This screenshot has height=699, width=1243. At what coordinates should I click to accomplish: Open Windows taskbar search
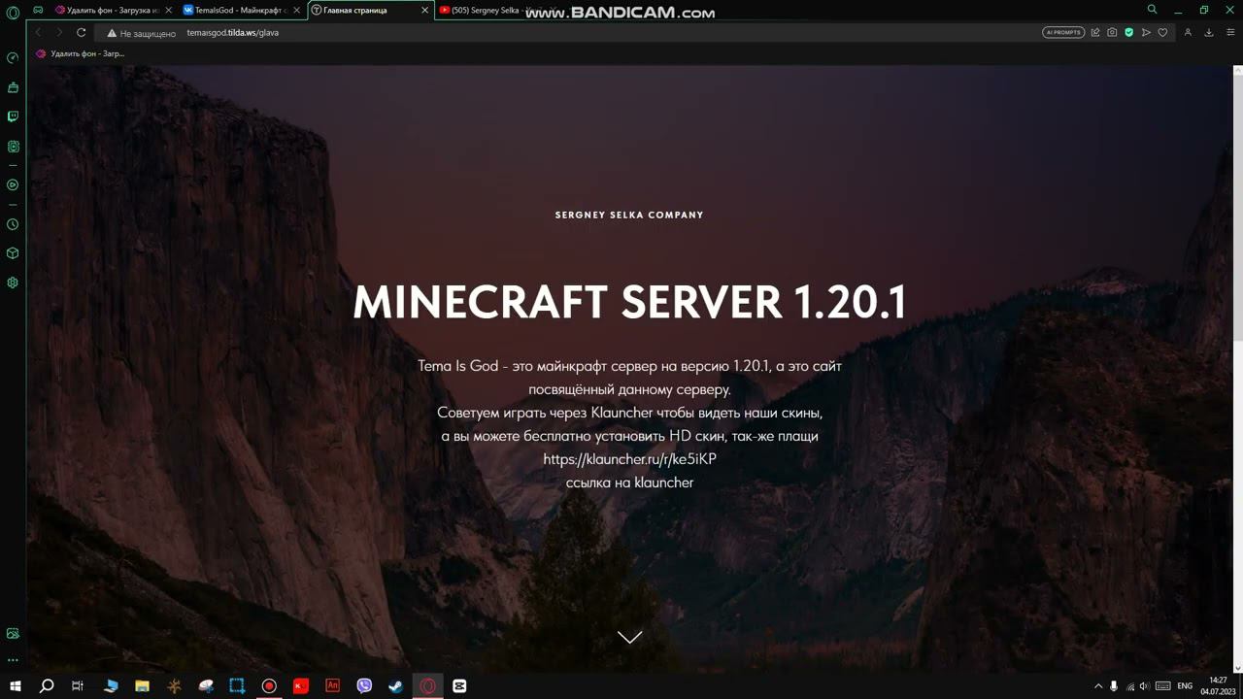(47, 686)
